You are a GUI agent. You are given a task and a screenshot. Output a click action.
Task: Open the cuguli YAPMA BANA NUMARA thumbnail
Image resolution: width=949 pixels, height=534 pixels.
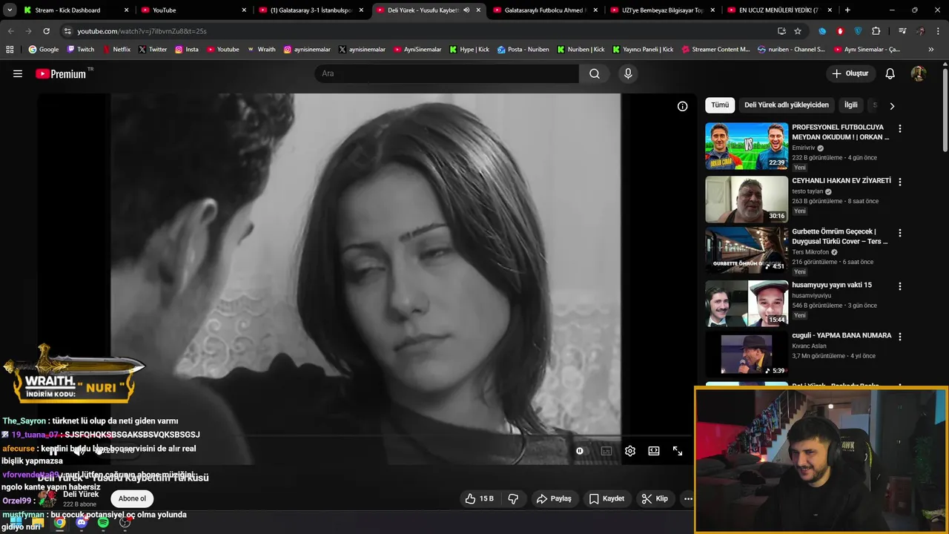[x=747, y=353]
